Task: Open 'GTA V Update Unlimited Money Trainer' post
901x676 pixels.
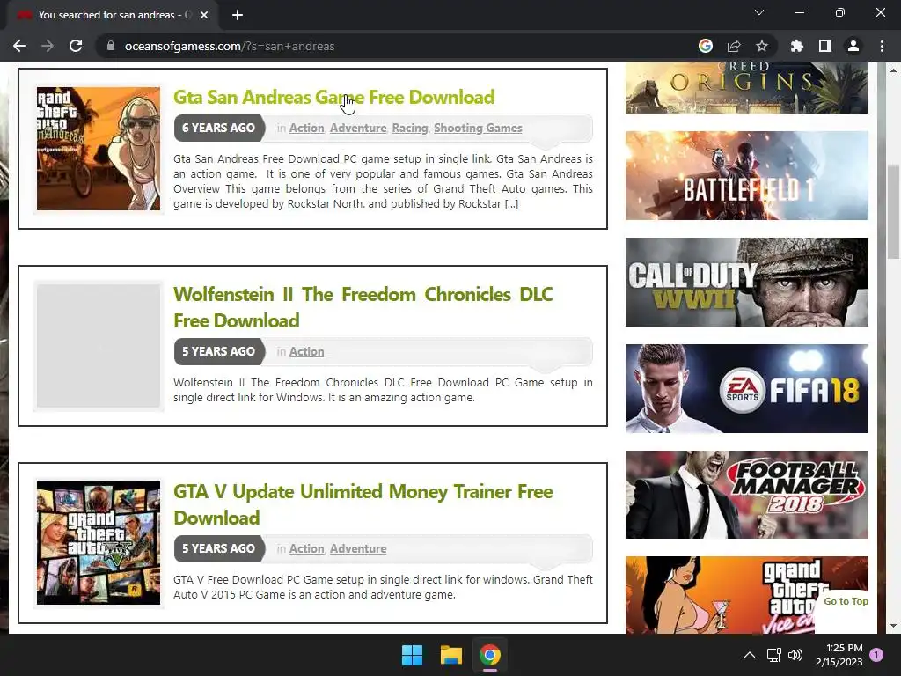Action: click(363, 504)
